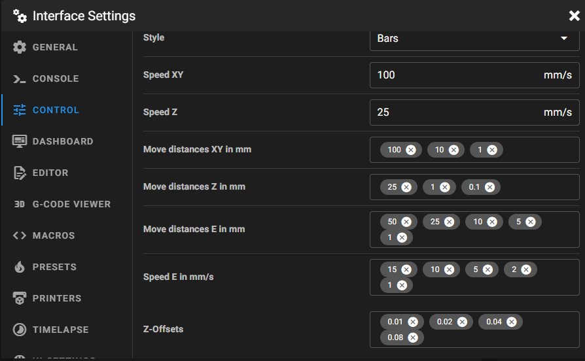Remove 1 from Move distances Z
Viewport: 585px width, 361px height.
[445, 187]
